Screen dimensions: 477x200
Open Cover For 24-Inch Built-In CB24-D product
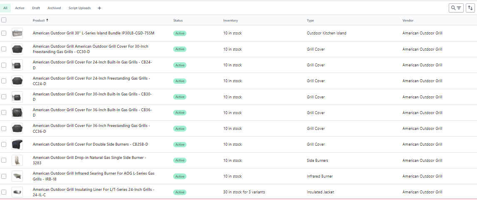(x=92, y=65)
